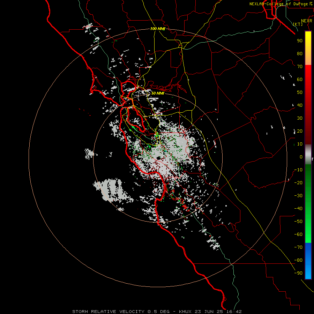This screenshot has height=314, width=314.
Task: Click the "0.5 DEG" elevation text
Action: click(159, 312)
